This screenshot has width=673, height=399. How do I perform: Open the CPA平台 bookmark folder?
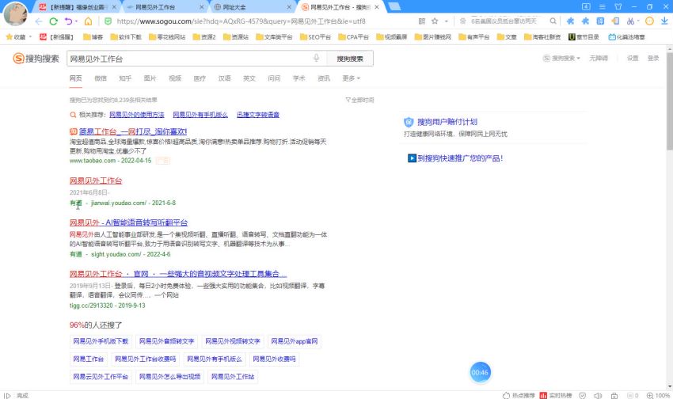[353, 37]
